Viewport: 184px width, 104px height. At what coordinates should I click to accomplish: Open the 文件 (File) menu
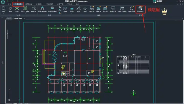click(9, 4)
